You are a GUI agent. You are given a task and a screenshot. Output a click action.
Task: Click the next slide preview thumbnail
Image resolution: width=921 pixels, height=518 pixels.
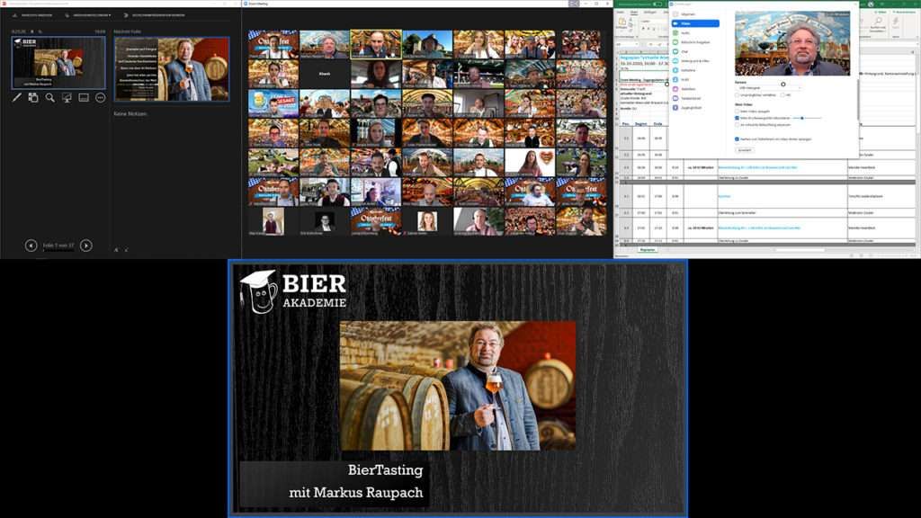[171, 68]
